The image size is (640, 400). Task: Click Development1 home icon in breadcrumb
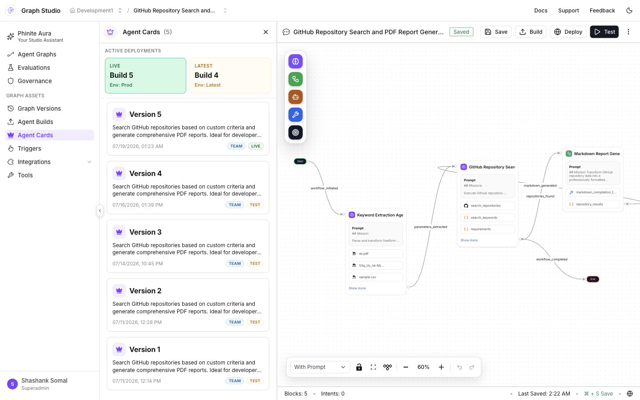(72, 11)
